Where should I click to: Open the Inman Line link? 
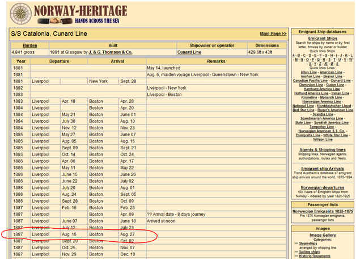340,93
